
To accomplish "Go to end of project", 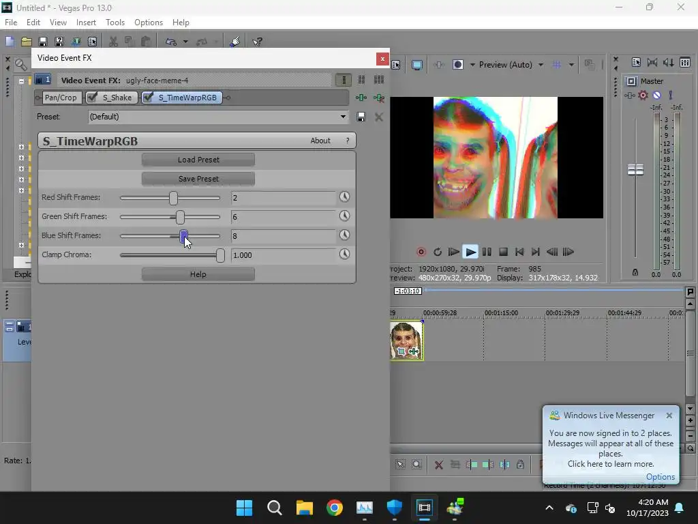I will pos(536,252).
